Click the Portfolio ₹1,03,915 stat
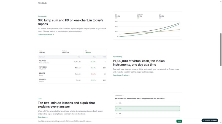This screenshot has width=222, height=124. tap(72, 52)
